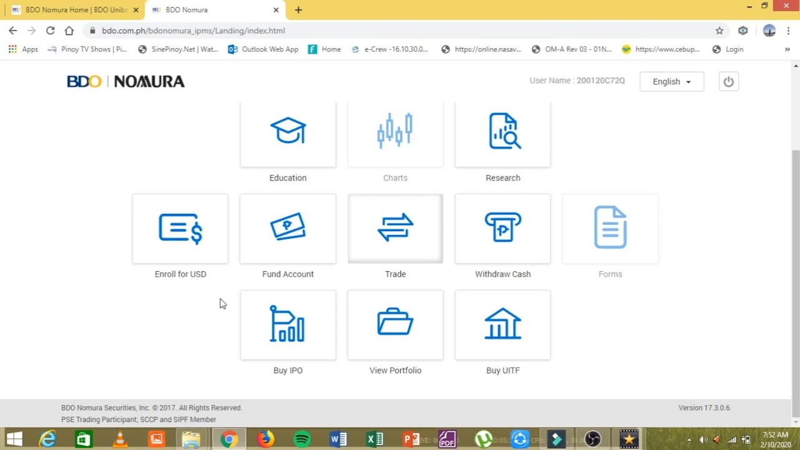Open the Fund Account icon
The height and width of the screenshot is (450, 800).
(288, 227)
